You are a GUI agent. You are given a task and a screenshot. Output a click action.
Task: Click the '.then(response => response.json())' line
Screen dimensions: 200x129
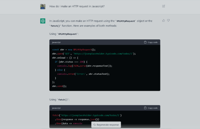pyautogui.click(x=77, y=119)
